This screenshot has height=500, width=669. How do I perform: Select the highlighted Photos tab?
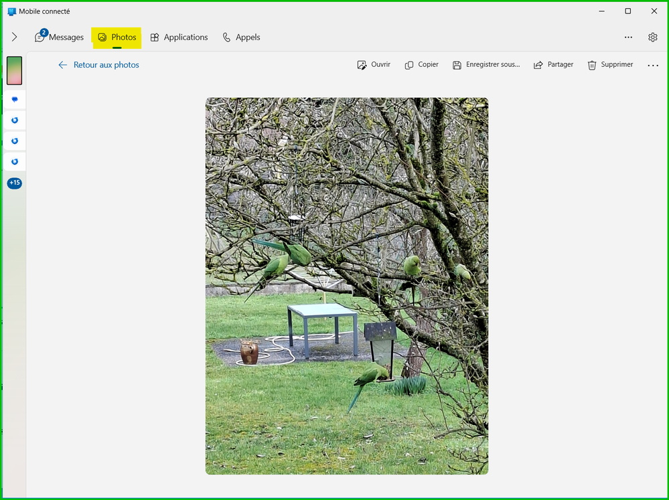(x=117, y=37)
